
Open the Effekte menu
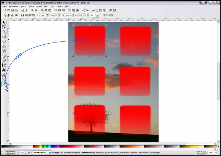coord(60,6)
